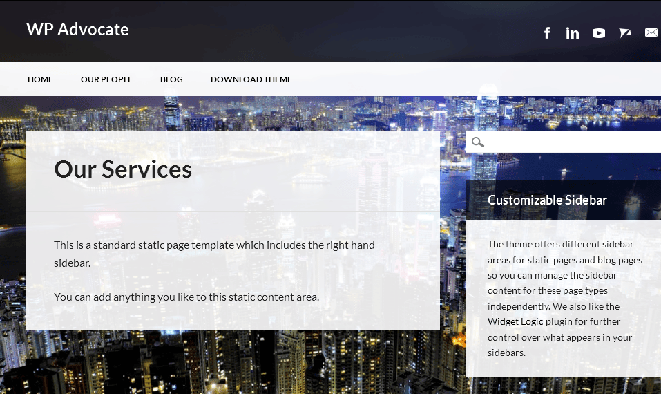Focus the sidebar search field

point(563,142)
